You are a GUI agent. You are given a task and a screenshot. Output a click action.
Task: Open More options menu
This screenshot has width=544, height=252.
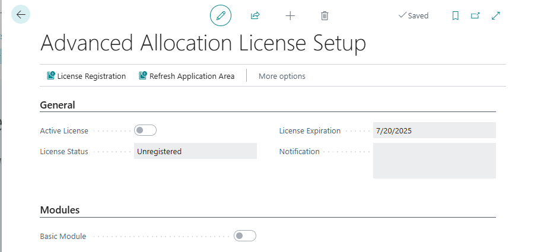point(282,76)
